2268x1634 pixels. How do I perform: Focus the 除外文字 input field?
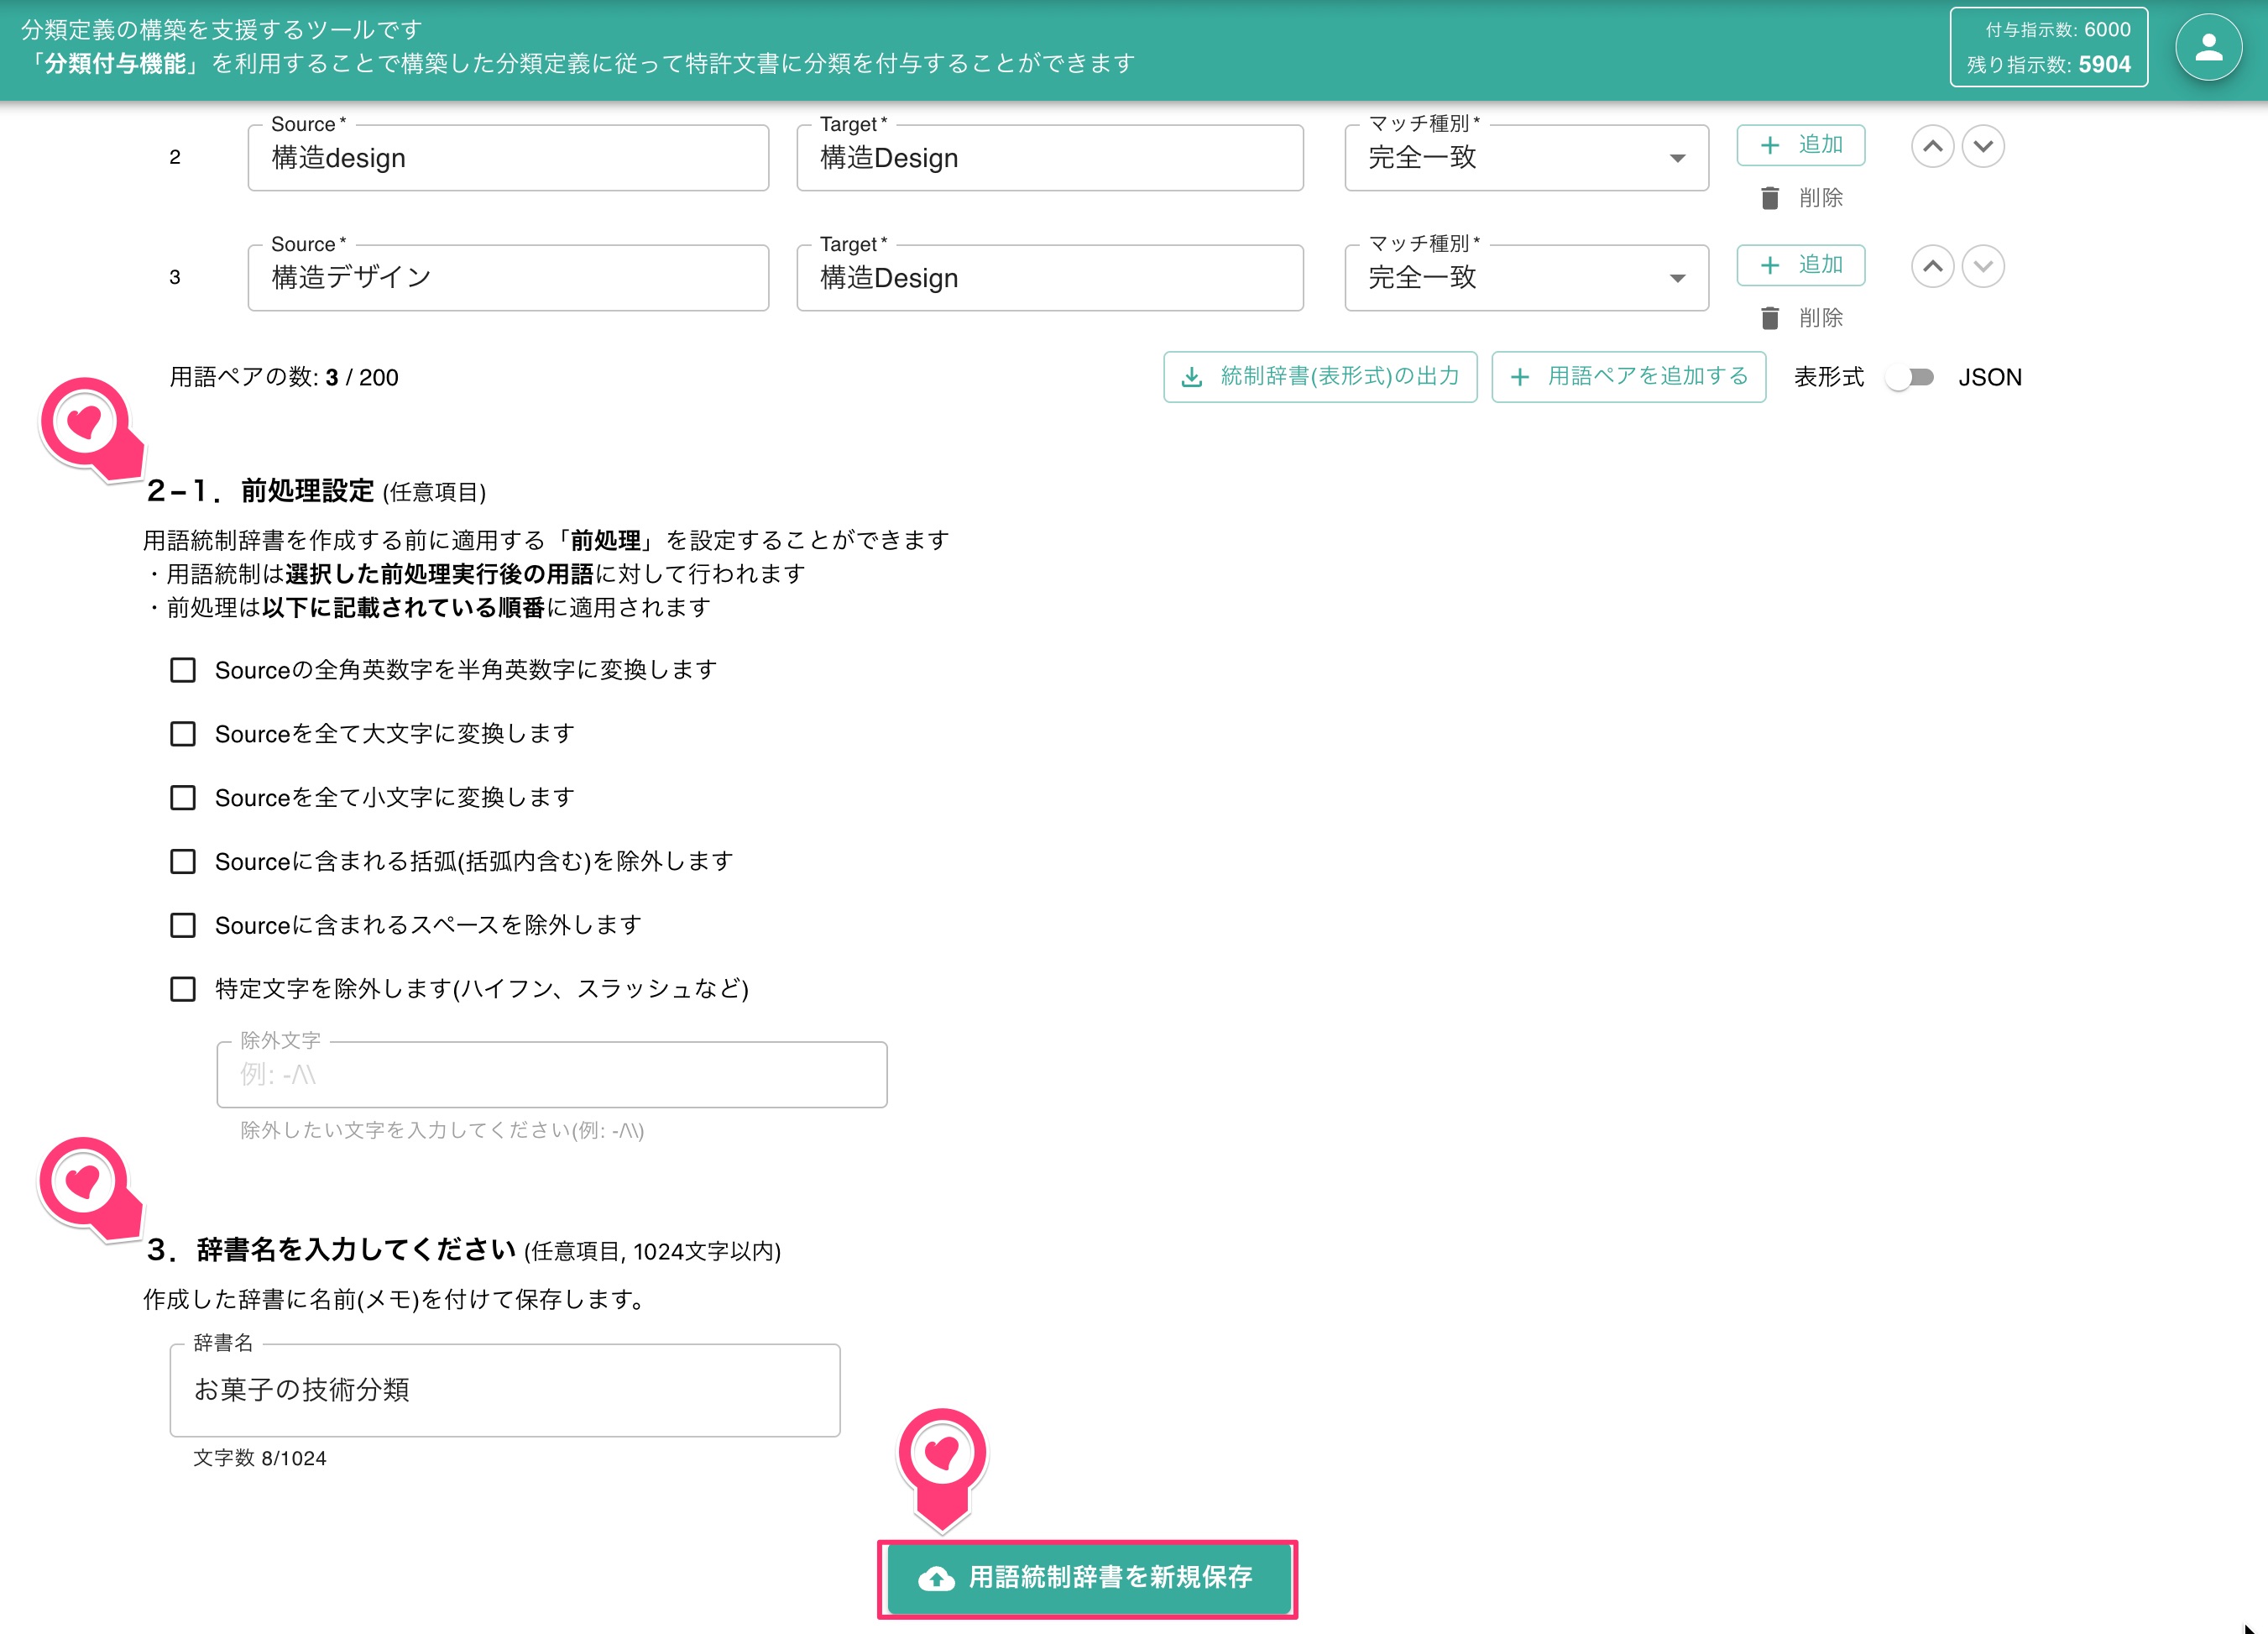552,1075
